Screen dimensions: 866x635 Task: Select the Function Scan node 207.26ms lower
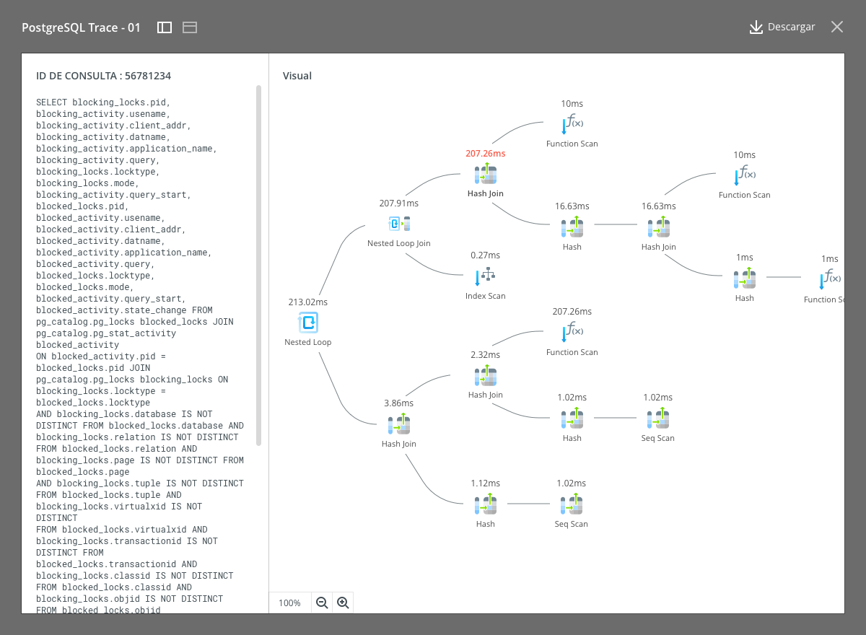click(572, 332)
